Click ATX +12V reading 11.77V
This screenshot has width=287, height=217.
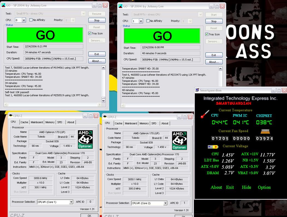coord(267,155)
